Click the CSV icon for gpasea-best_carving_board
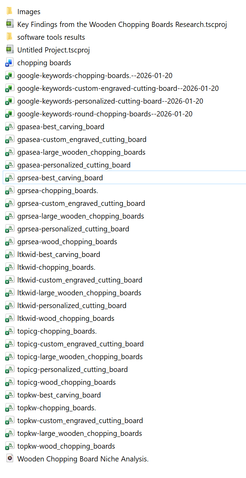 (9, 127)
